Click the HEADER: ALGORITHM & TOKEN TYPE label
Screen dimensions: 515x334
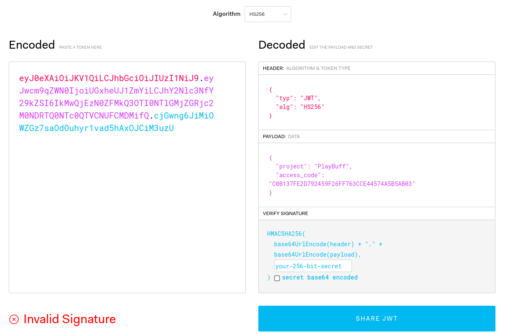click(307, 68)
